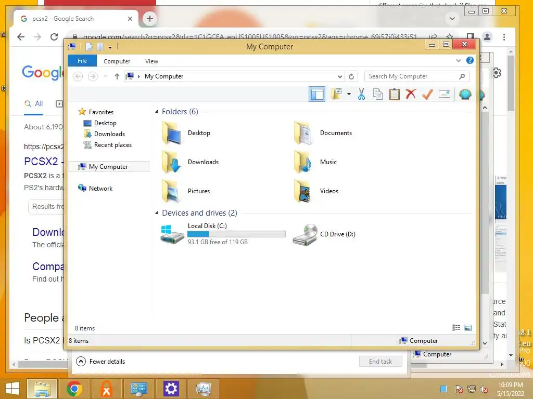Expand the ribbon with the chevron arrow
The height and width of the screenshot is (399, 533).
pyautogui.click(x=458, y=60)
